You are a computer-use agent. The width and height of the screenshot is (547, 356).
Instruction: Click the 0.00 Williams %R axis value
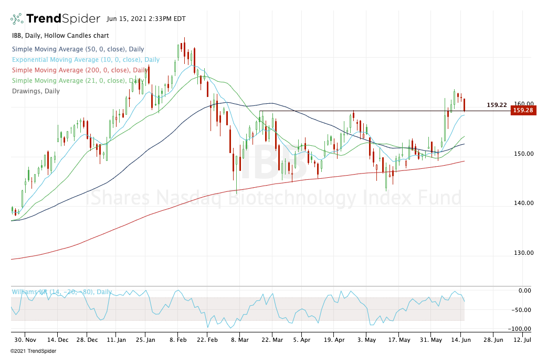coord(524,290)
